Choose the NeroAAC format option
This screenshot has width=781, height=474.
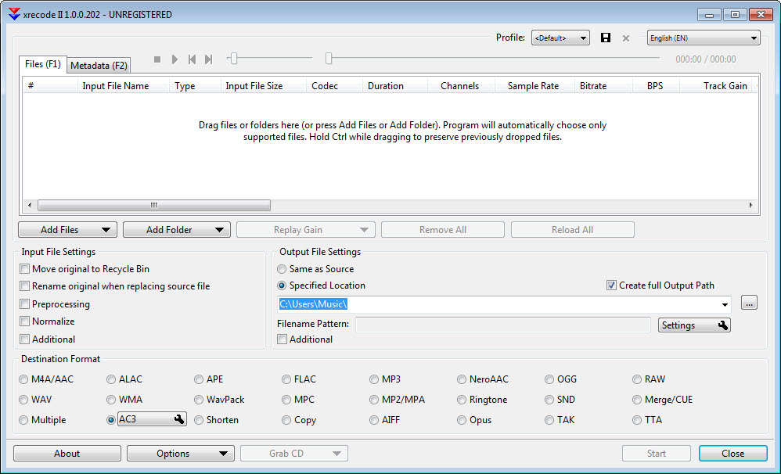click(x=462, y=379)
